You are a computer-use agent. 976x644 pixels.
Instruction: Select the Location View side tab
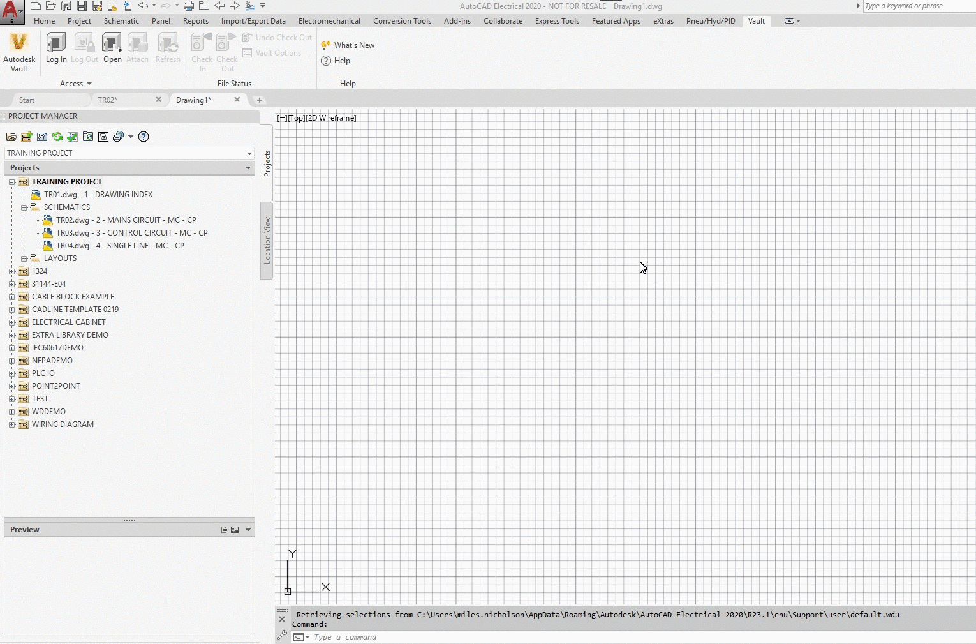coord(267,241)
